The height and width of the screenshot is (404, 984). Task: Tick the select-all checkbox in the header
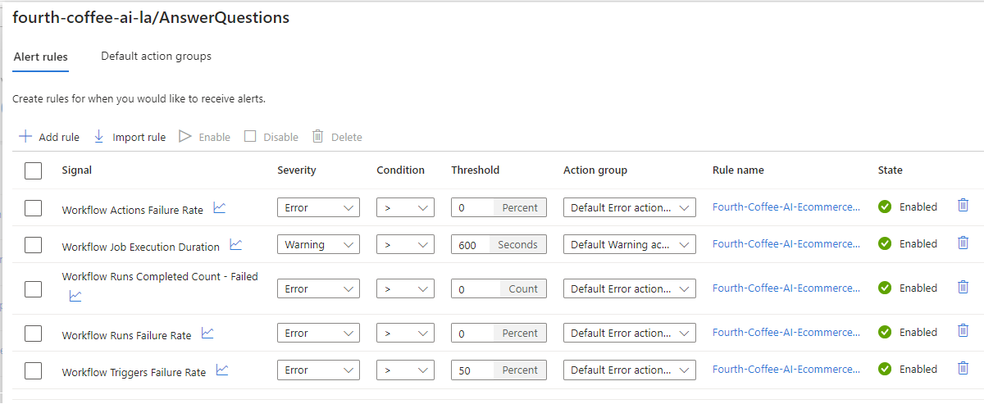[33, 170]
